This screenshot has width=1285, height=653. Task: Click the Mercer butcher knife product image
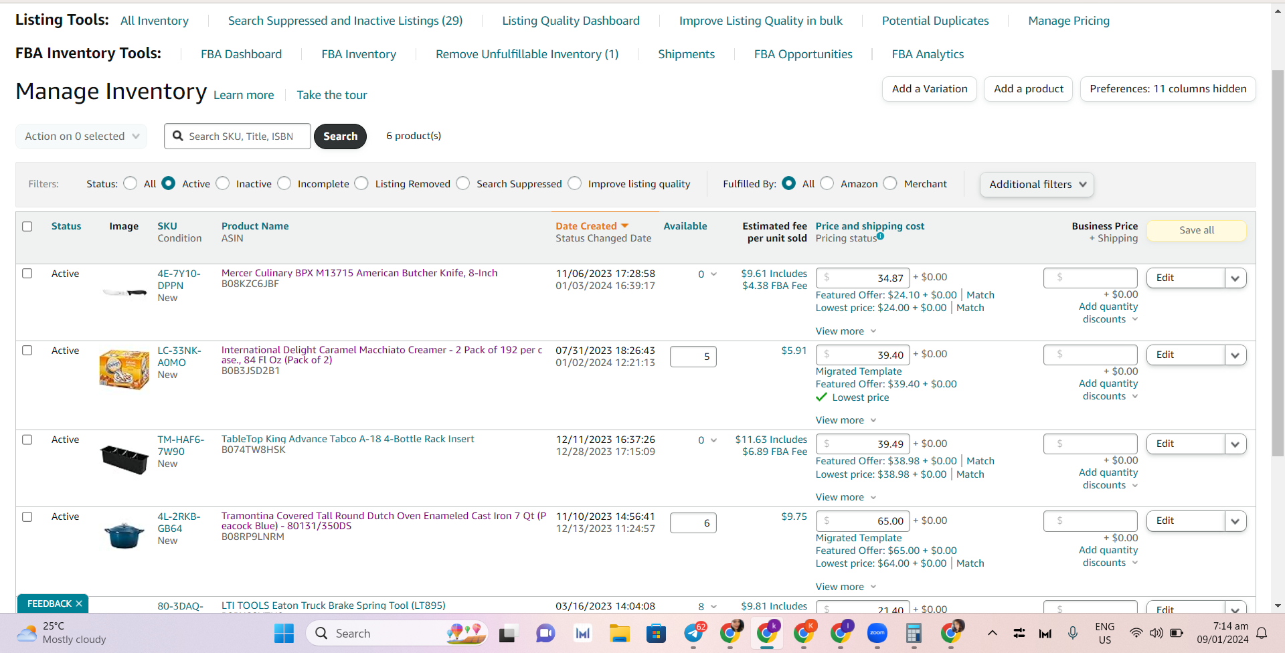(124, 292)
